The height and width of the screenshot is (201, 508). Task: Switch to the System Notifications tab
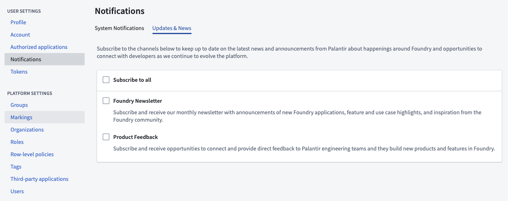(x=119, y=28)
